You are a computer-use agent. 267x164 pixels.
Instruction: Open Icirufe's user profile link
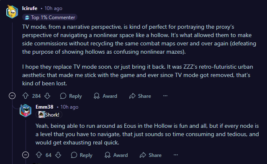pos(30,8)
